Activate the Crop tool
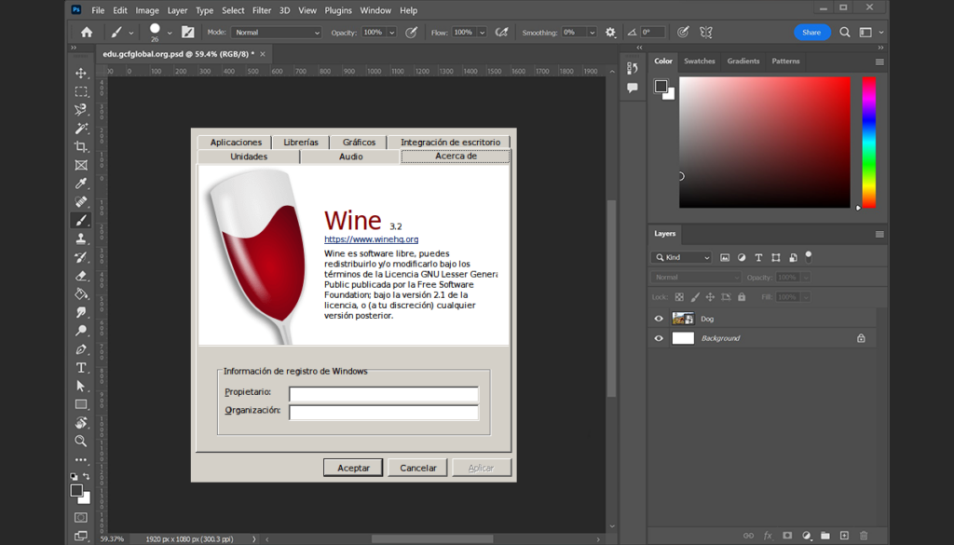954x545 pixels. 81,146
